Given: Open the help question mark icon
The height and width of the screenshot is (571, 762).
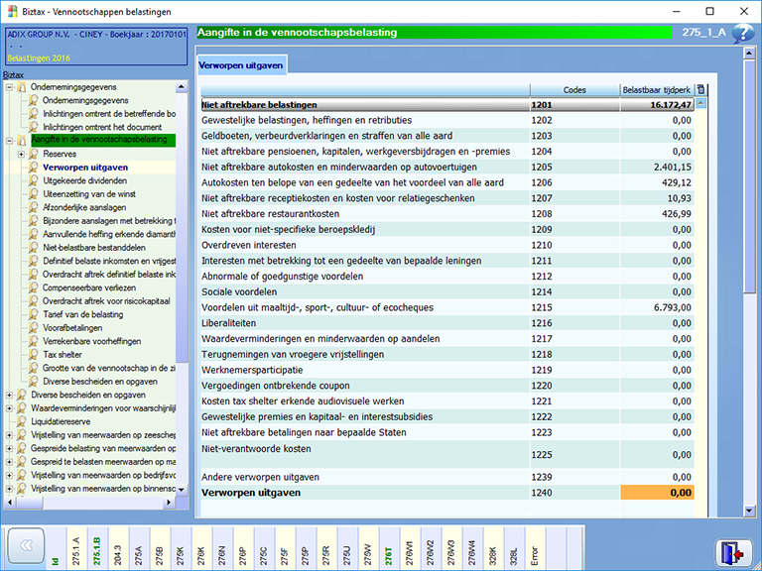Looking at the screenshot, I should click(742, 33).
